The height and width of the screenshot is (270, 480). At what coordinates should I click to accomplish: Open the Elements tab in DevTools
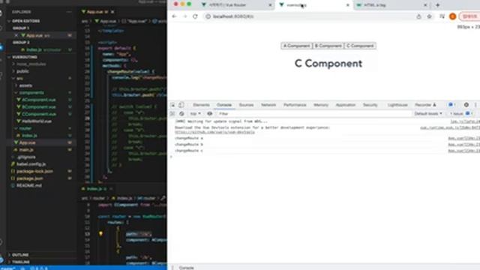[201, 105]
